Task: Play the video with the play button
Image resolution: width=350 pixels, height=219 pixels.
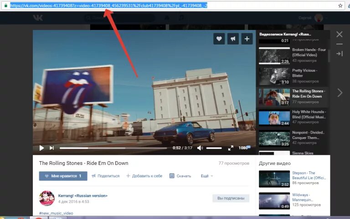Action: pyautogui.click(x=41, y=148)
